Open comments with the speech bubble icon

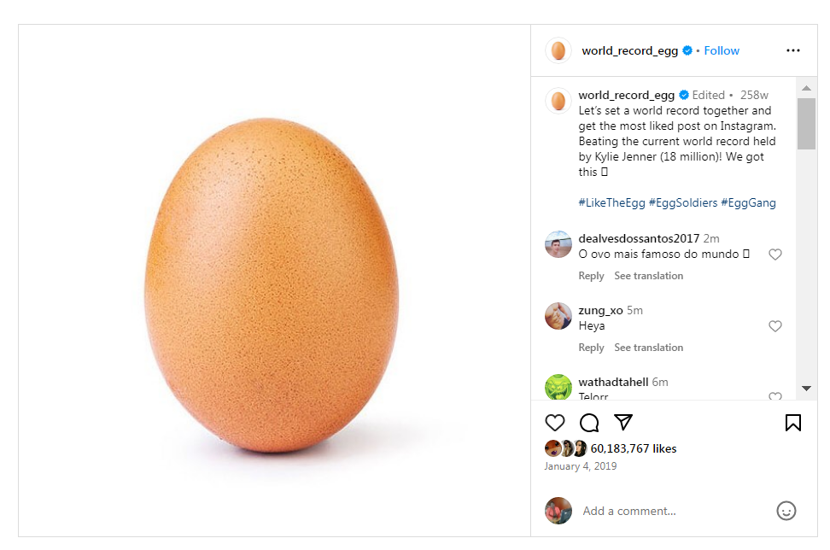click(589, 423)
